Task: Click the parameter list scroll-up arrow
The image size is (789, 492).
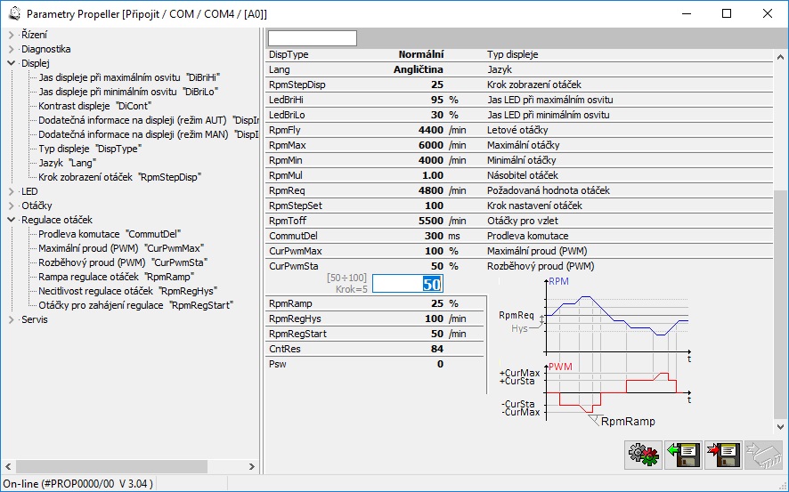Action: tap(780, 57)
